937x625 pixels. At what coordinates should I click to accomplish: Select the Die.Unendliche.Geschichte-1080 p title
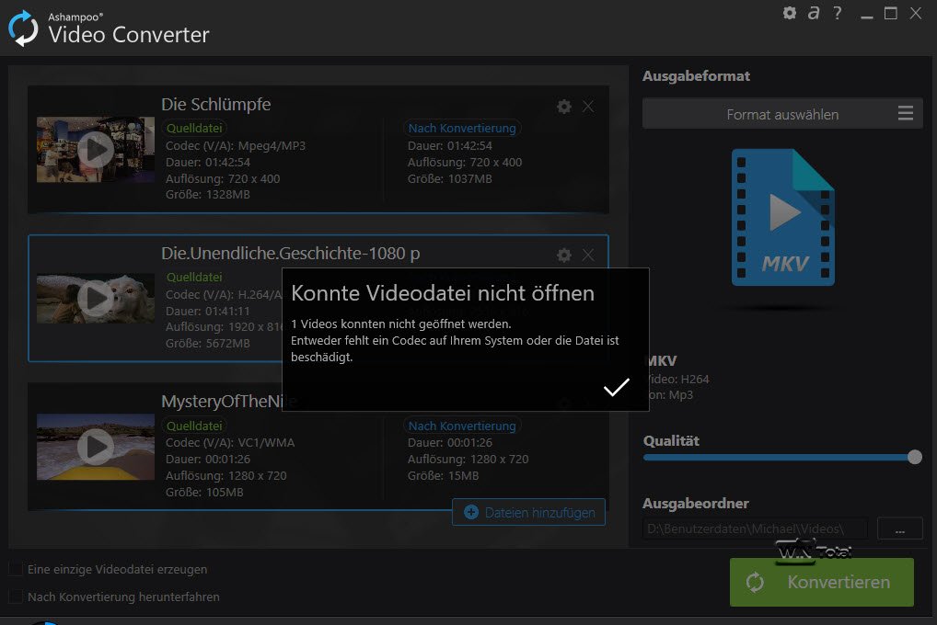(x=291, y=253)
